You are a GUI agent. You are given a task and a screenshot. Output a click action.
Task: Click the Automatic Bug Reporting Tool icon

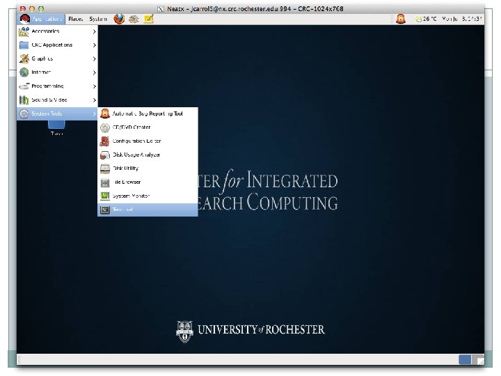coord(105,113)
